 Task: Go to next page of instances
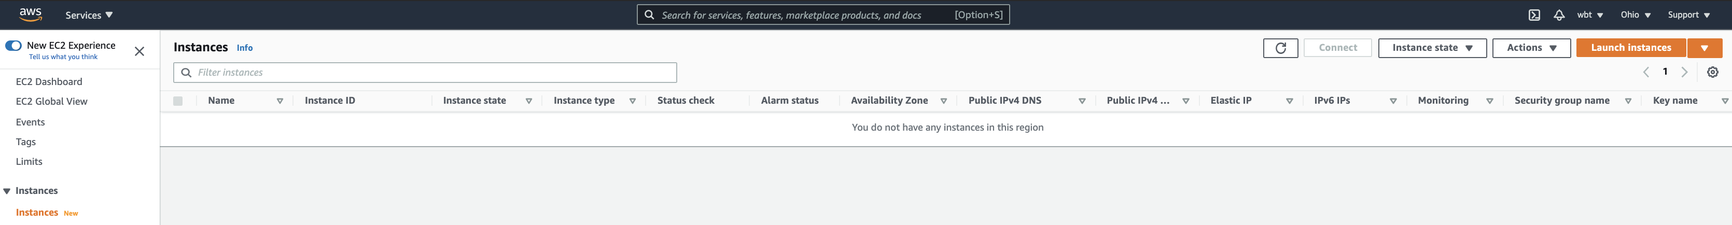pyautogui.click(x=1684, y=72)
